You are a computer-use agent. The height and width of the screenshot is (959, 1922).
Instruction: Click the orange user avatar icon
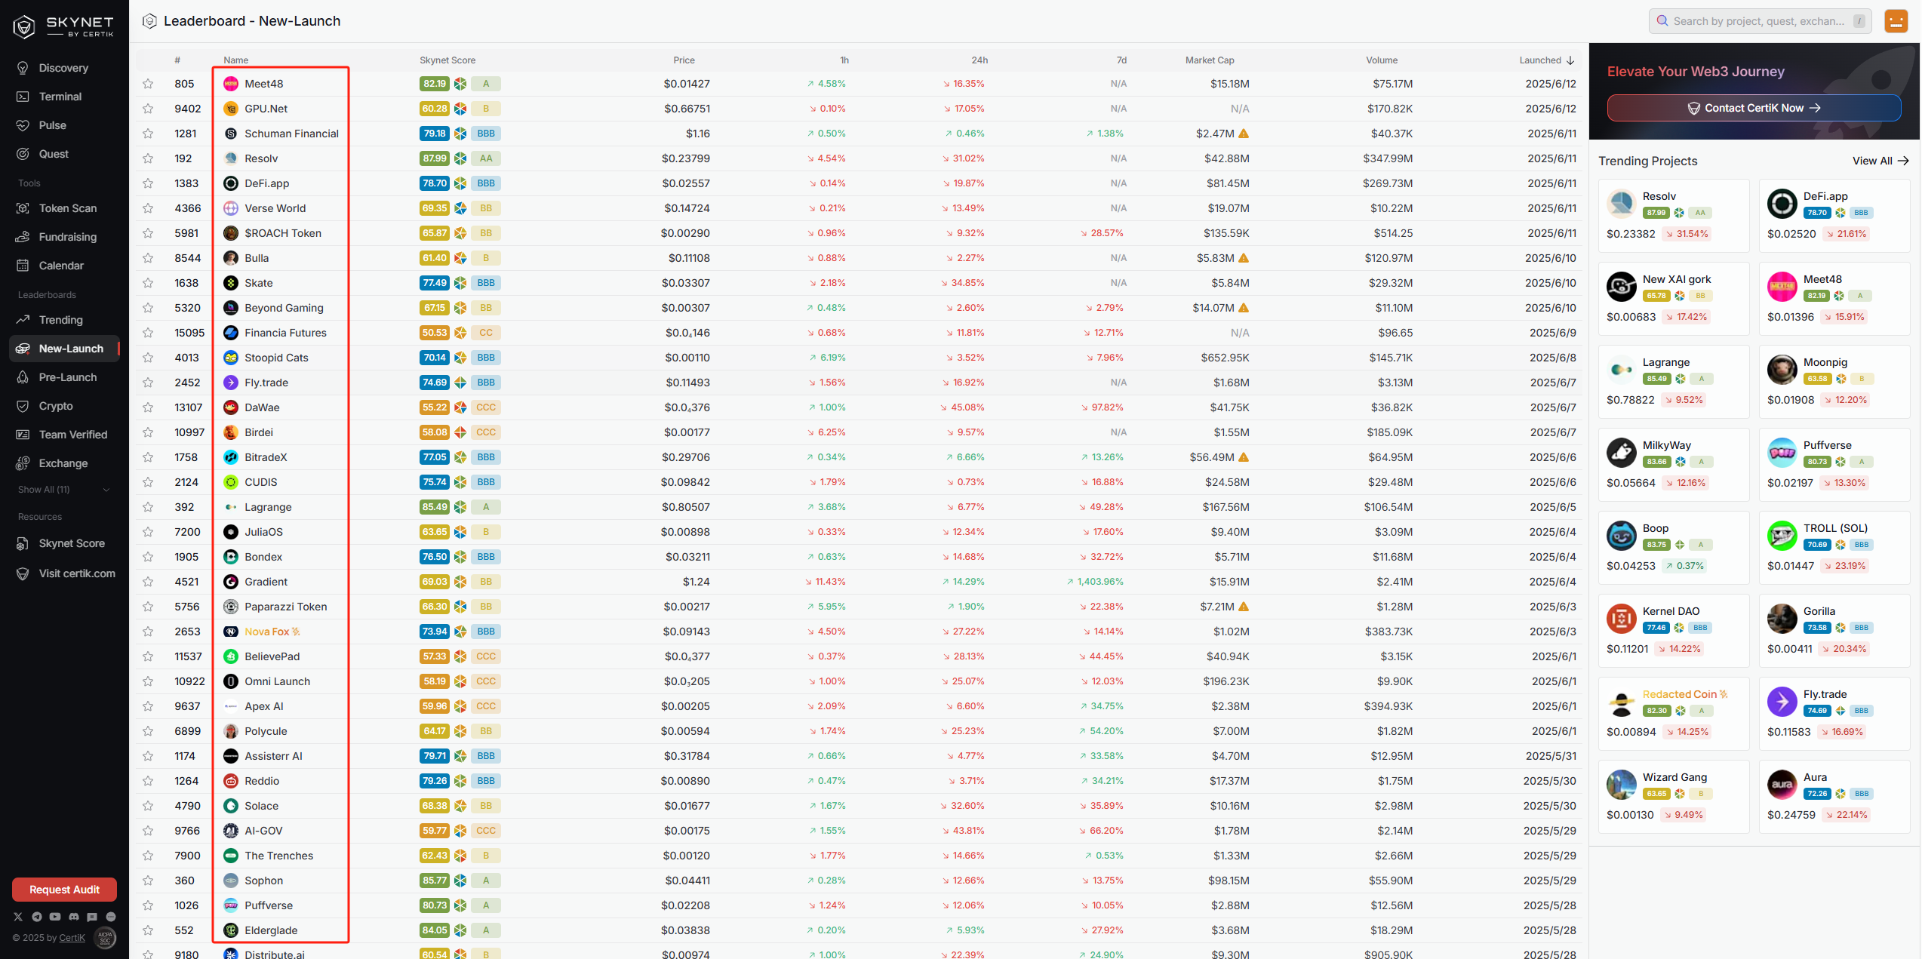pyautogui.click(x=1896, y=21)
